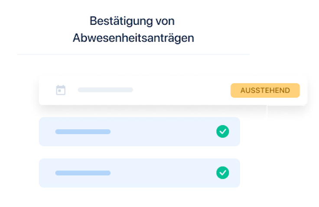Click lower blue row between bar and checkmark
The height and width of the screenshot is (207, 319).
point(163,173)
